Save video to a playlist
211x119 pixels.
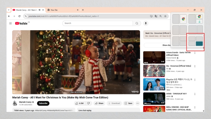[129, 103]
